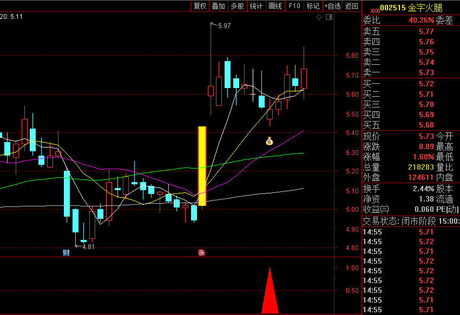Click the 4.81 low price label
Image resolution: width=460 pixels, height=315 pixels.
tap(88, 247)
